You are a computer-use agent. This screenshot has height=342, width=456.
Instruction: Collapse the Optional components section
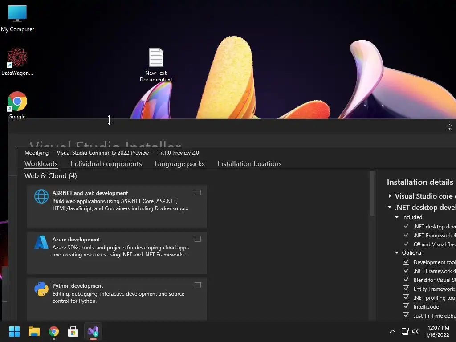coord(397,253)
